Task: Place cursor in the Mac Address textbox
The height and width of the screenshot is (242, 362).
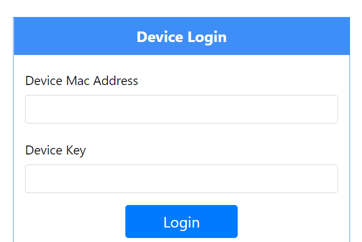Action: pos(181,109)
